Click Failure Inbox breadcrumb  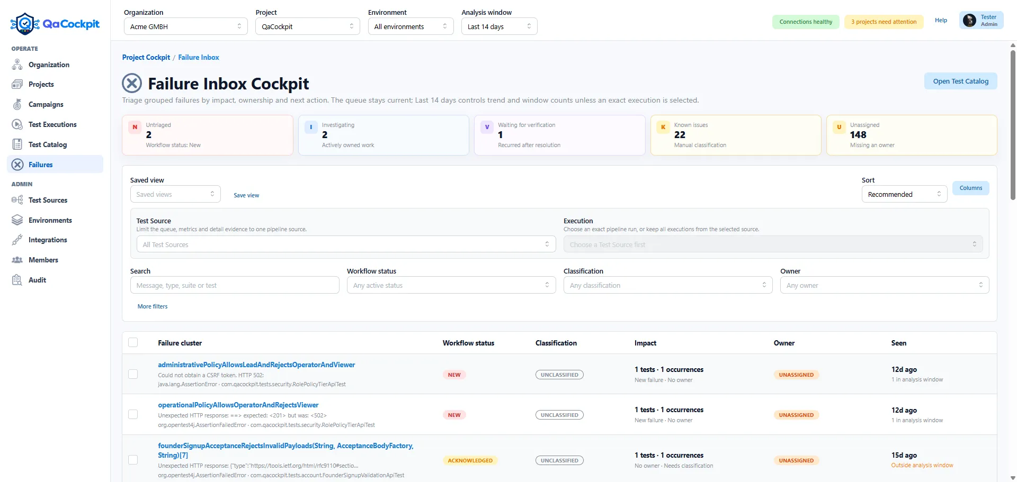(x=199, y=57)
